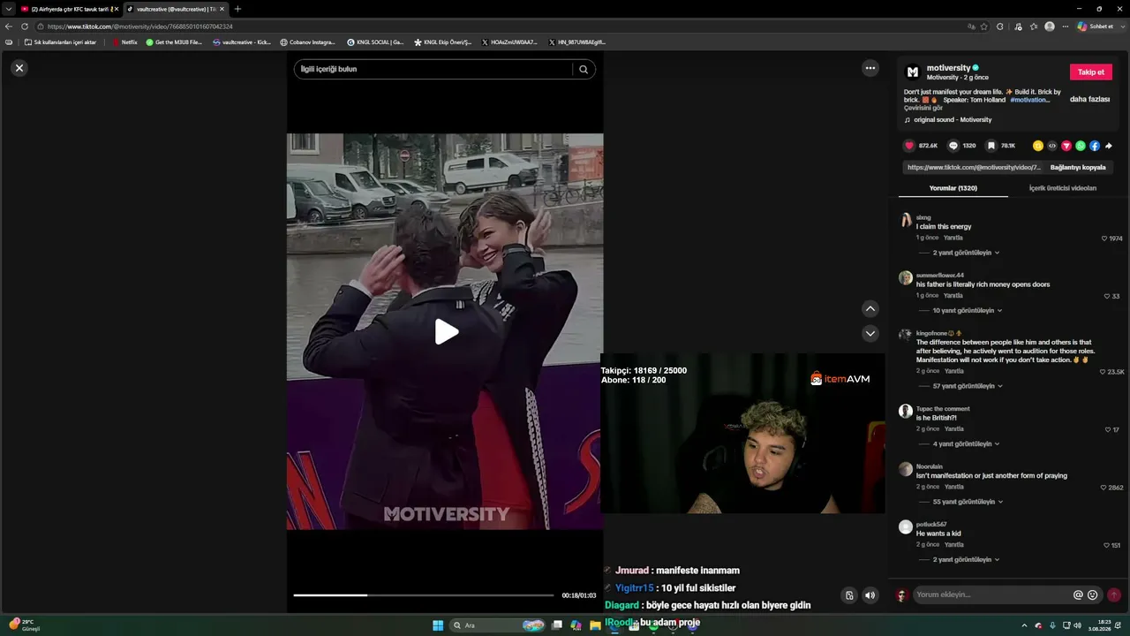This screenshot has height=636, width=1130.
Task: Click the İlgili içeriği bulun search field
Action: tap(434, 69)
